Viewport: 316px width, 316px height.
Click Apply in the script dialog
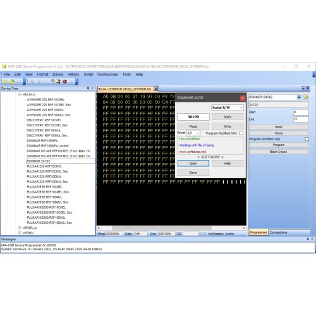coord(228,117)
